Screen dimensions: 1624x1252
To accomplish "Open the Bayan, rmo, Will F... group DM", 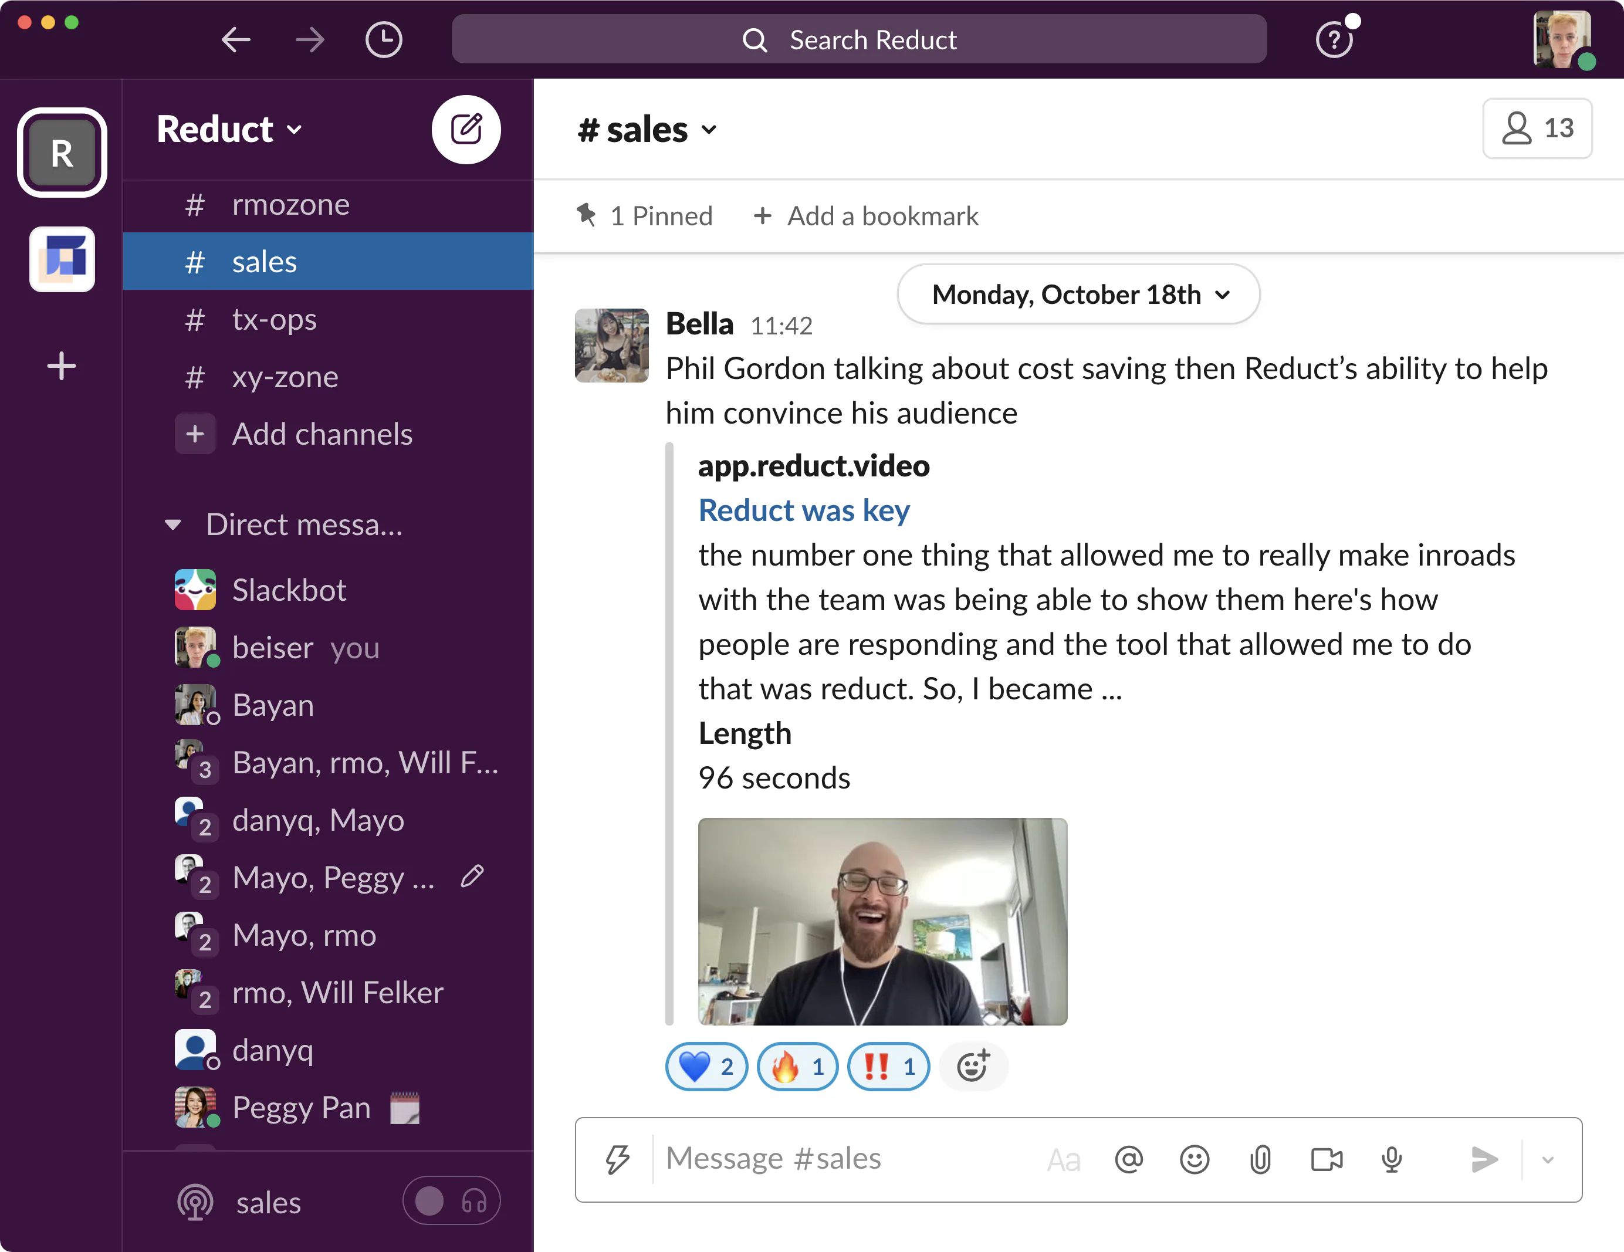I will point(328,762).
